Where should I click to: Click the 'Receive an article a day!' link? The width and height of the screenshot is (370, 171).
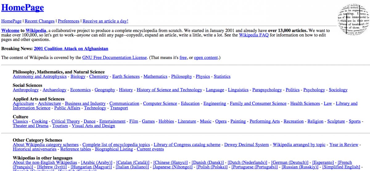pyautogui.click(x=105, y=21)
